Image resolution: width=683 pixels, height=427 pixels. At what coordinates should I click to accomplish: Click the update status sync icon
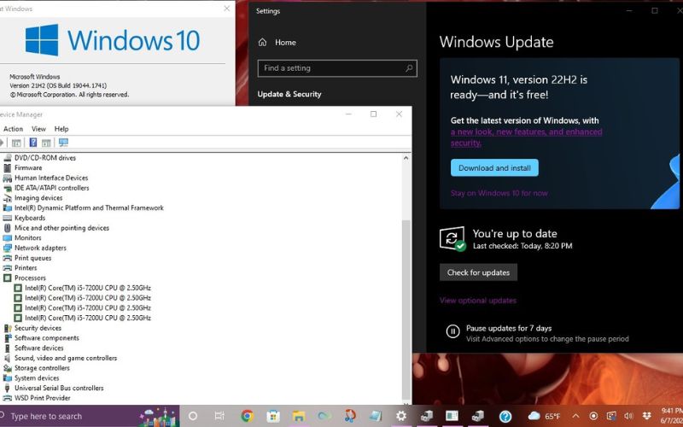[x=452, y=238]
